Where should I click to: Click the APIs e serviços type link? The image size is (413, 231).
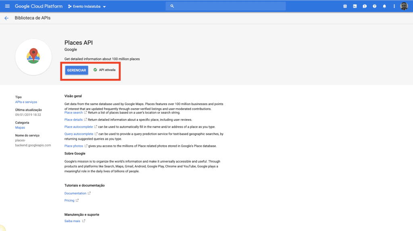[x=26, y=102]
